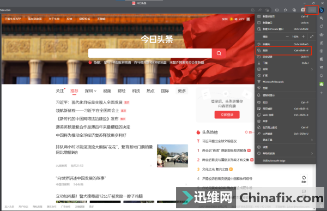Open Edge settings and more ellipsis menu
The height and width of the screenshot is (211, 327).
(x=312, y=10)
